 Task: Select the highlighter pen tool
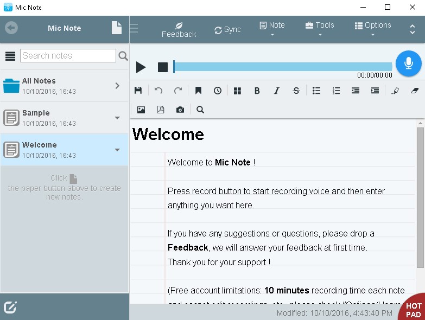(395, 91)
